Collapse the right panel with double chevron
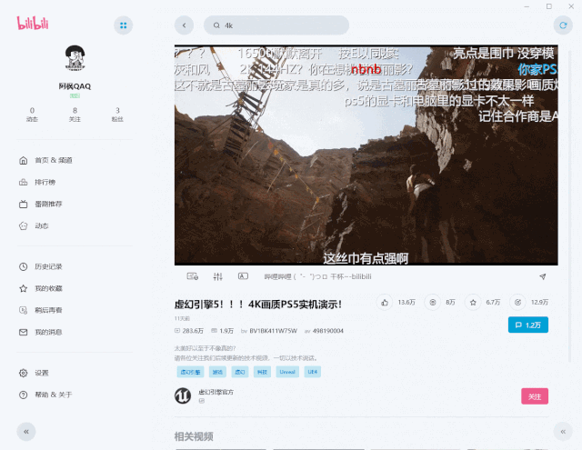Viewport: 582px width, 450px height. (563, 432)
